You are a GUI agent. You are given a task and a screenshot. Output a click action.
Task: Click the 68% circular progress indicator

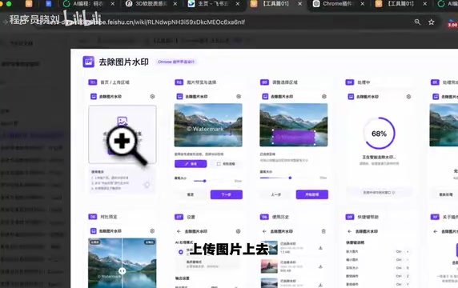[x=379, y=134]
